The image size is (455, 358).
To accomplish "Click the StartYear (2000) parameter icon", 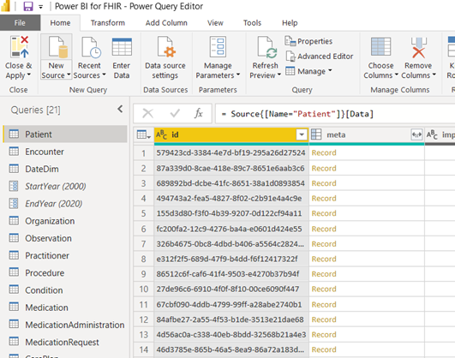I will point(14,186).
